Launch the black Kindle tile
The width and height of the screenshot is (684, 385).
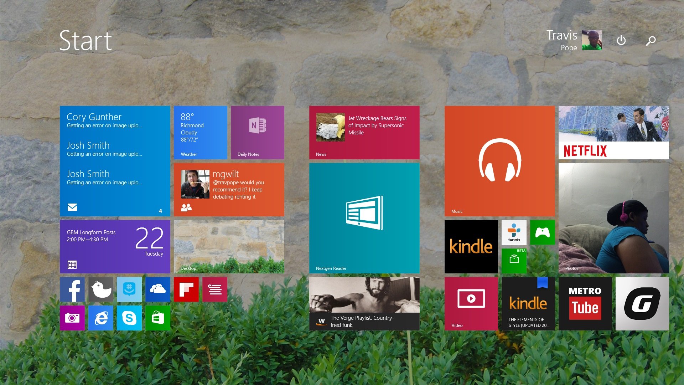click(471, 246)
